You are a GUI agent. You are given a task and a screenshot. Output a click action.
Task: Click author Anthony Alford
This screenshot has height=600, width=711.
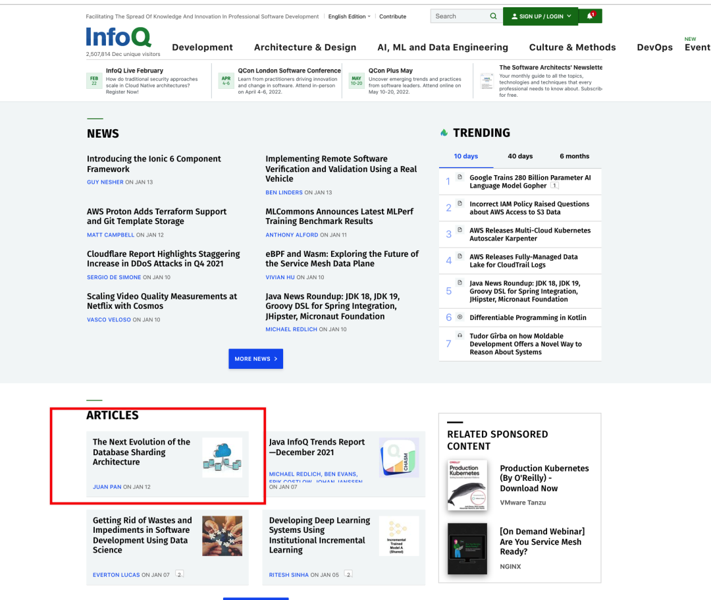[292, 235]
